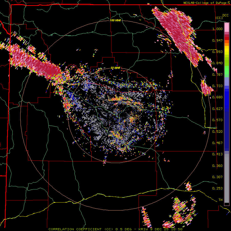Click the CORRELATION COEFFICIENT (CC) caption text
Screen dimensions: 231x231
point(81,229)
